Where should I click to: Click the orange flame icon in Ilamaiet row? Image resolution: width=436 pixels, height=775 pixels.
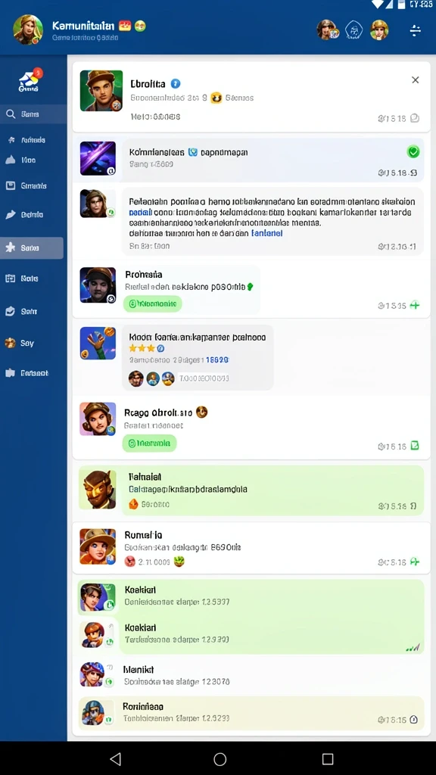(x=133, y=503)
